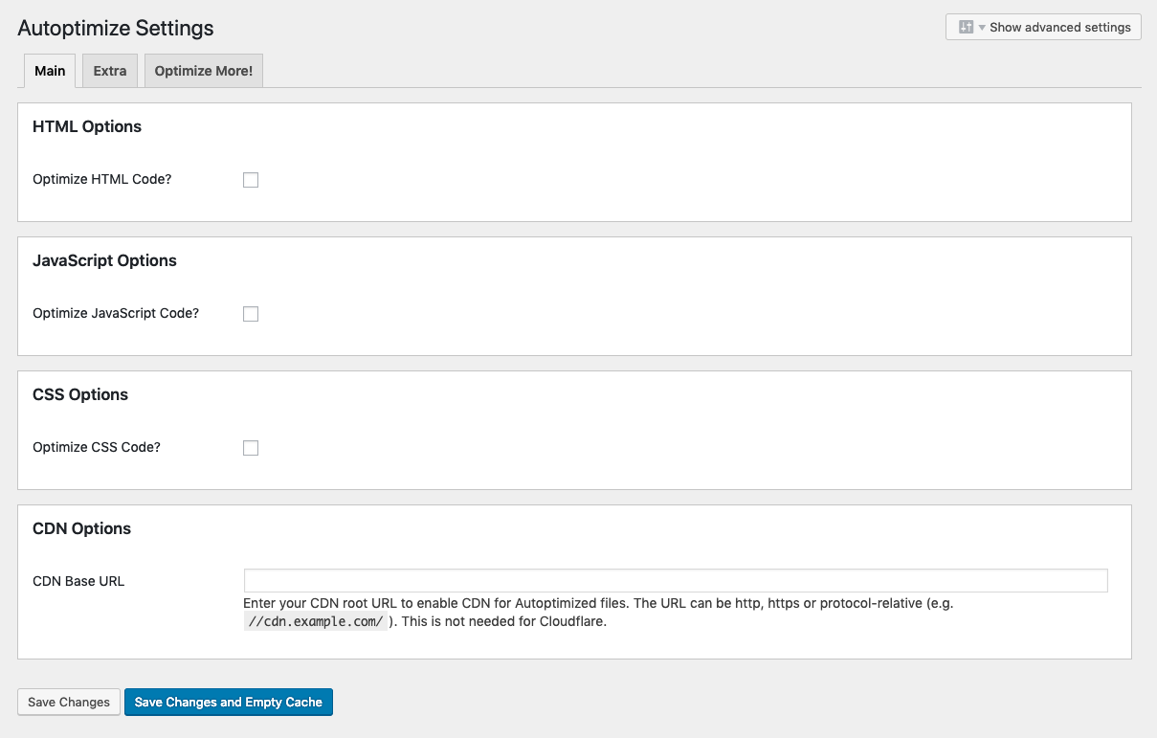Click the settings icon in the advanced settings button
This screenshot has width=1157, height=738.
pos(966,27)
